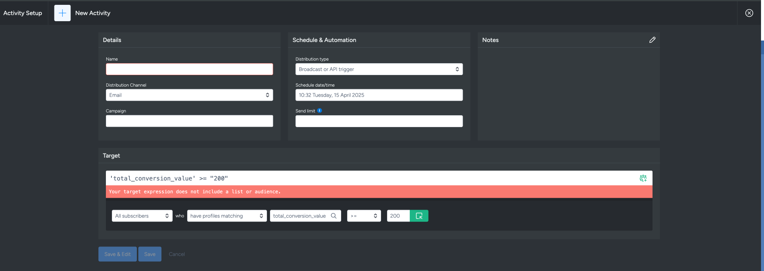This screenshot has width=764, height=271.
Task: Click the plus New Activity icon
Action: (x=62, y=13)
